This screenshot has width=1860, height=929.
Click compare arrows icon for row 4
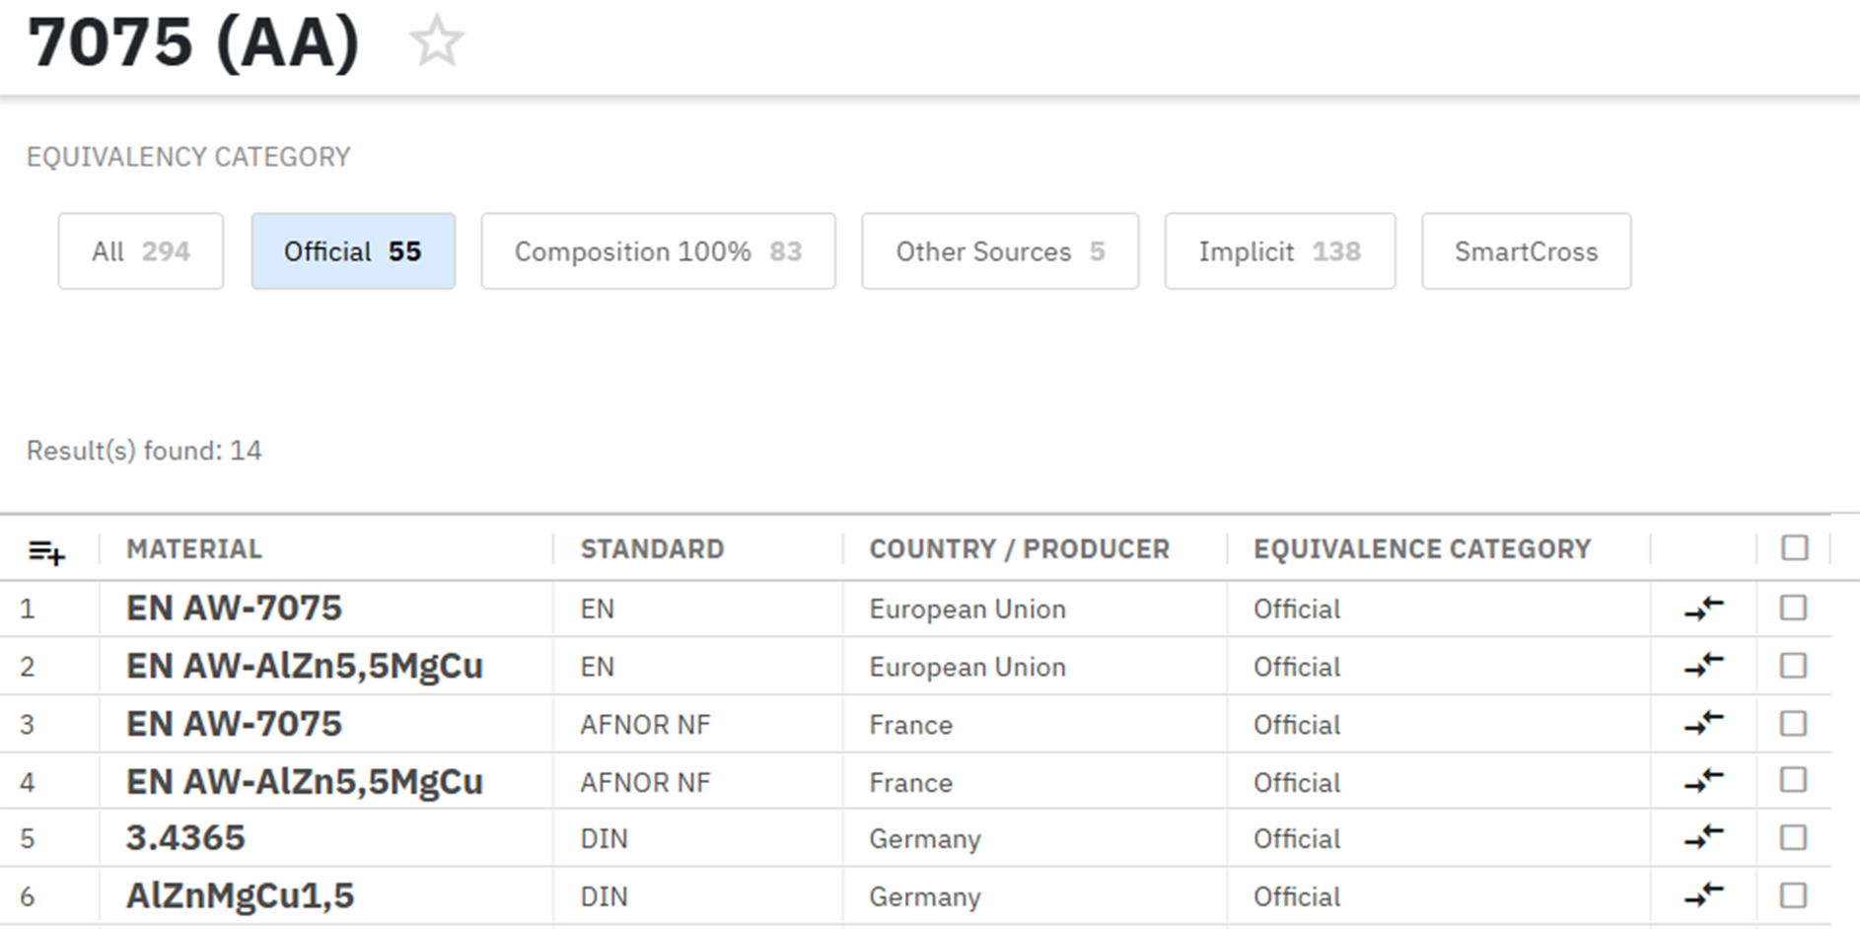(x=1703, y=782)
